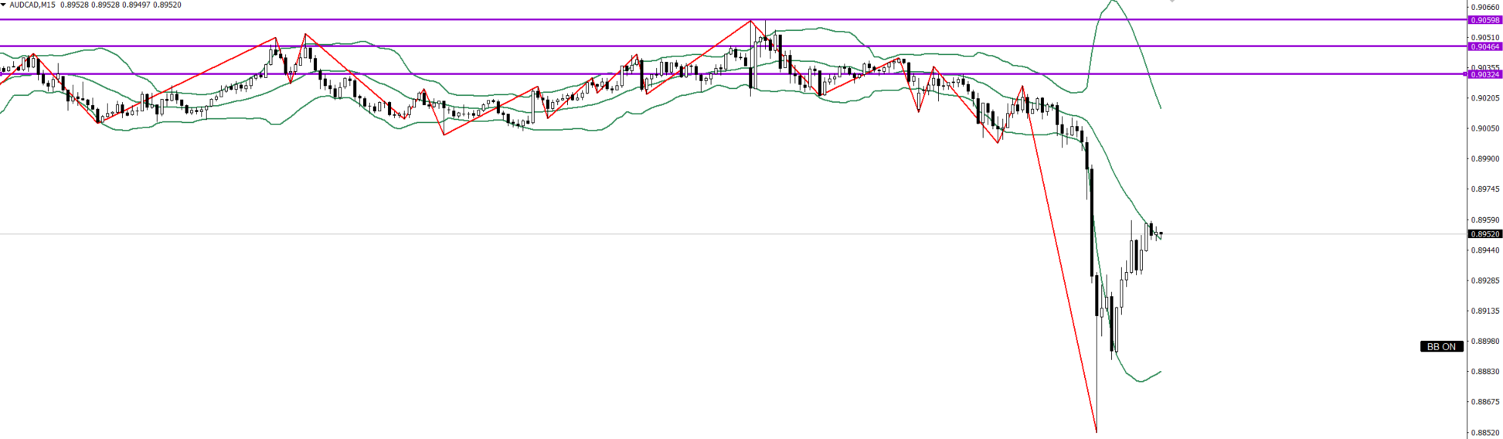1503x439 pixels.
Task: Click the bottom tip of red zigzag spike
Action: [x=1097, y=431]
